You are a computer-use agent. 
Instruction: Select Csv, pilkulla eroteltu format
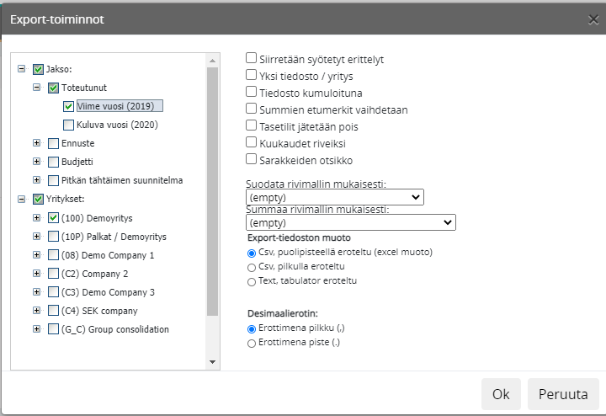click(x=252, y=266)
